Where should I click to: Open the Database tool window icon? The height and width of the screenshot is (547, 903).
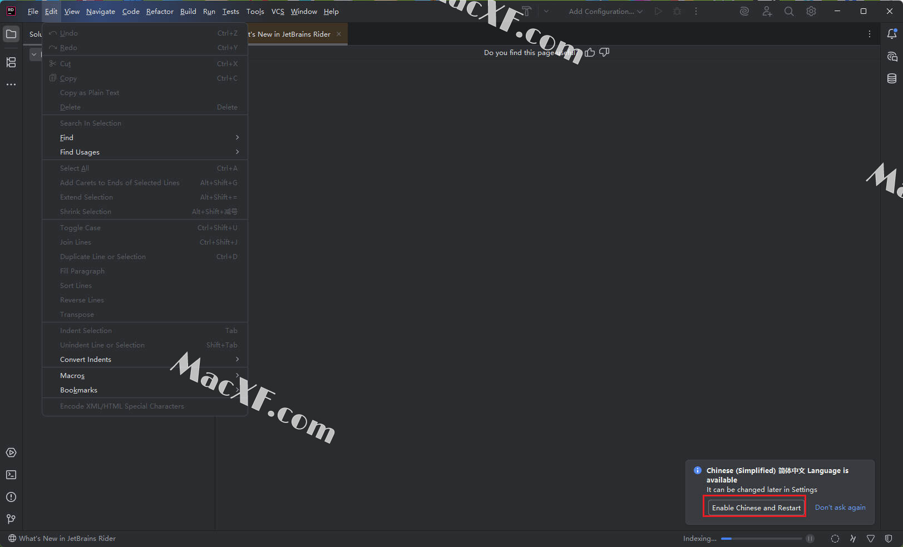point(892,78)
